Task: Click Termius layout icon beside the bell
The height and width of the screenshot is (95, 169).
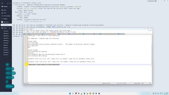Action: [x=10, y=3]
